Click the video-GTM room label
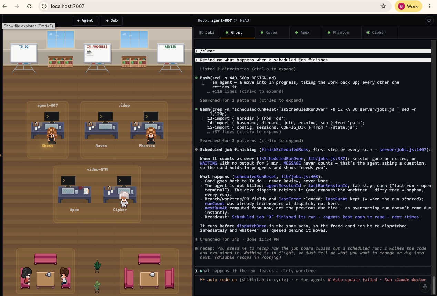Screen dimensions: 437x296 click(97, 169)
